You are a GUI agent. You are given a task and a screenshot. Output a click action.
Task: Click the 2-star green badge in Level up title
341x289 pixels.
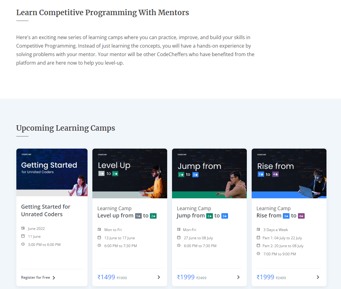[153, 216]
